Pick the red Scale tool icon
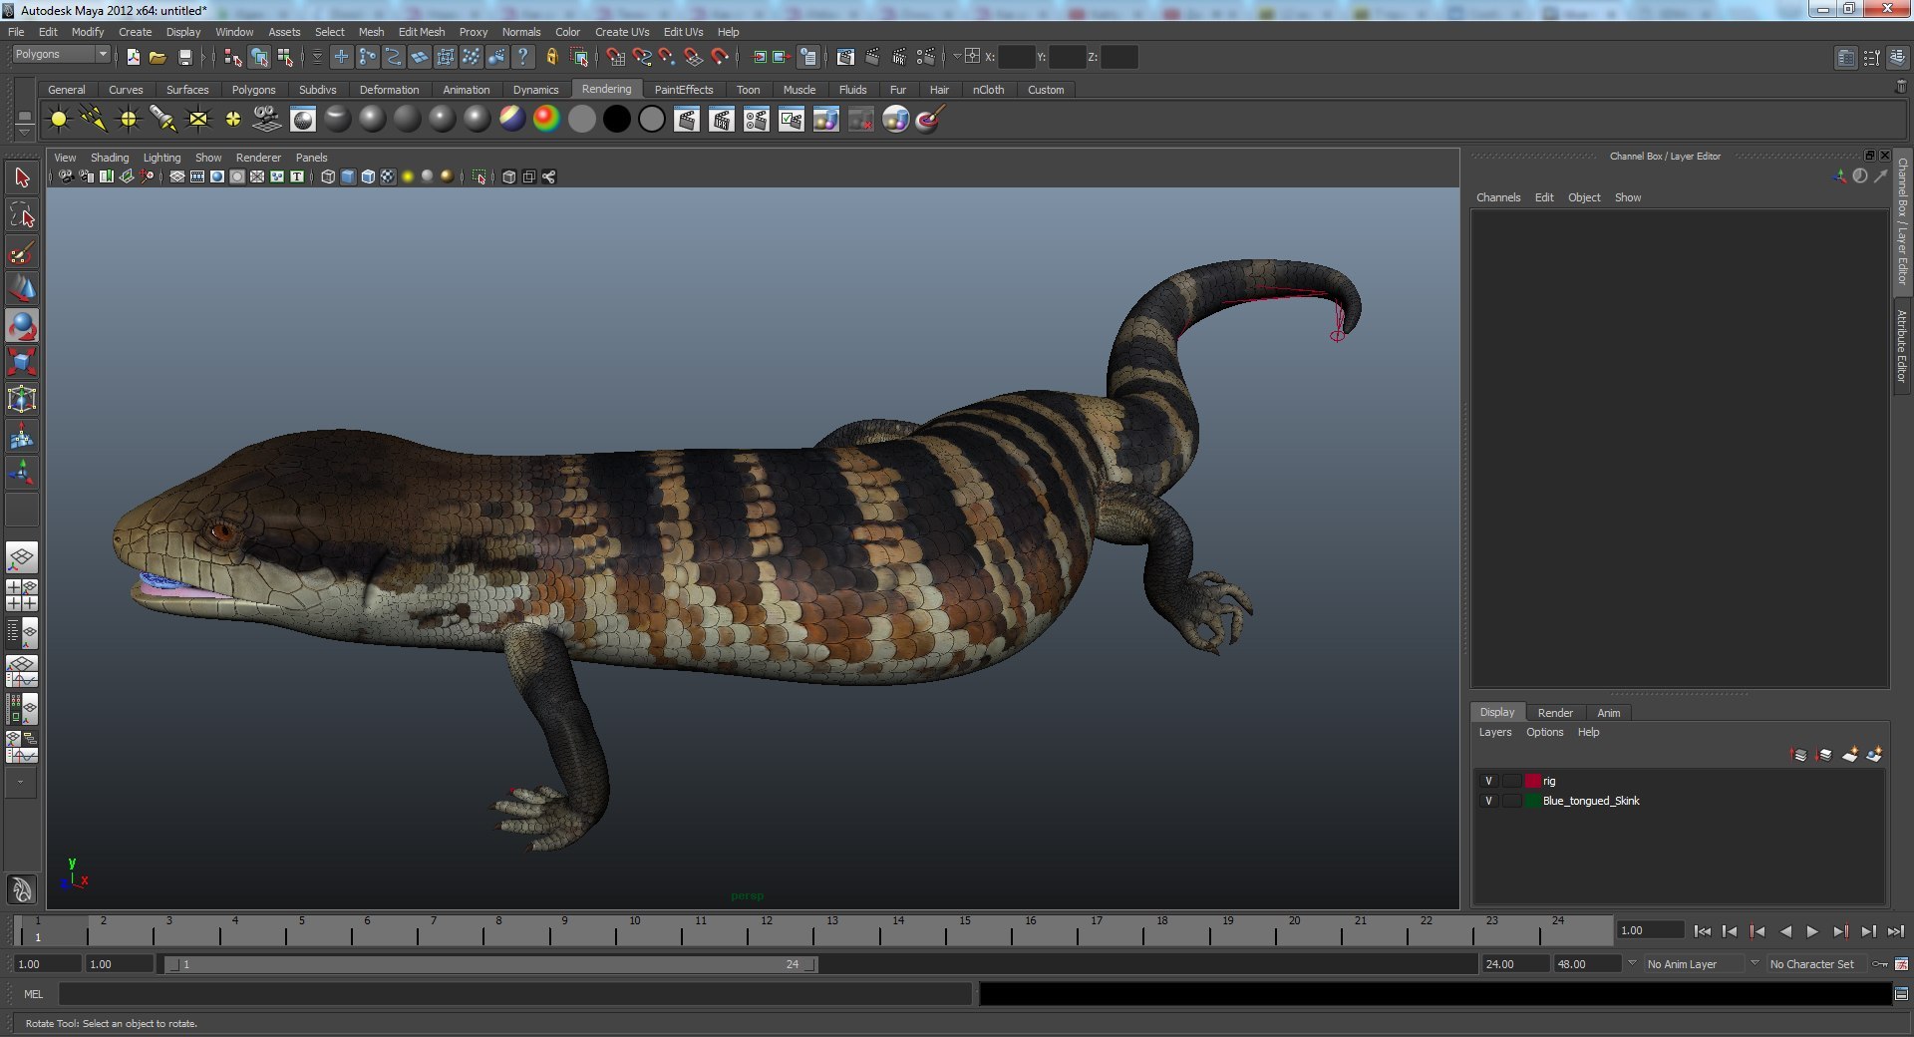The width and height of the screenshot is (1914, 1037). (x=22, y=363)
